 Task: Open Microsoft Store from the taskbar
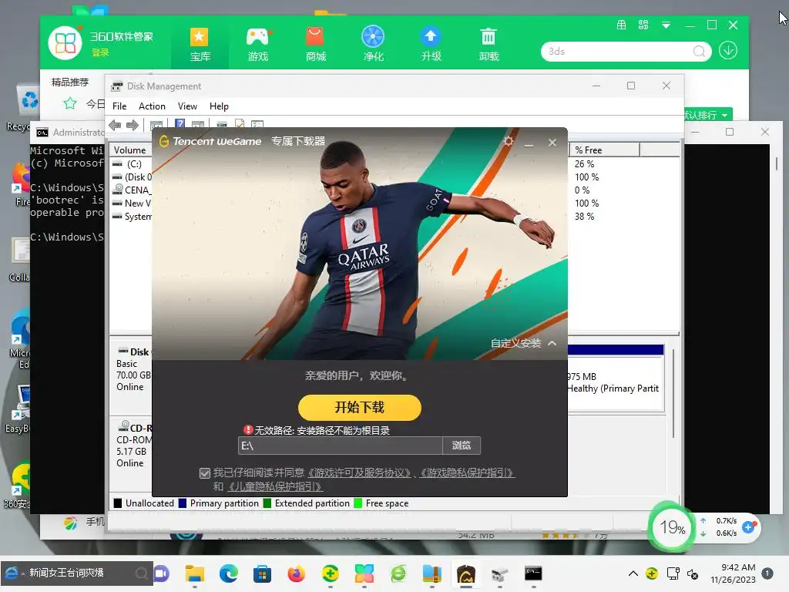[262, 573]
